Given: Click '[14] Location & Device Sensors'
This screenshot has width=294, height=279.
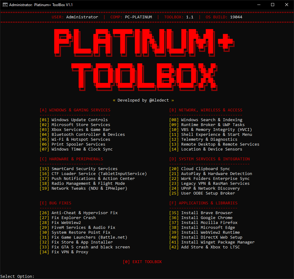Looking at the screenshot, I should [x=206, y=149].
